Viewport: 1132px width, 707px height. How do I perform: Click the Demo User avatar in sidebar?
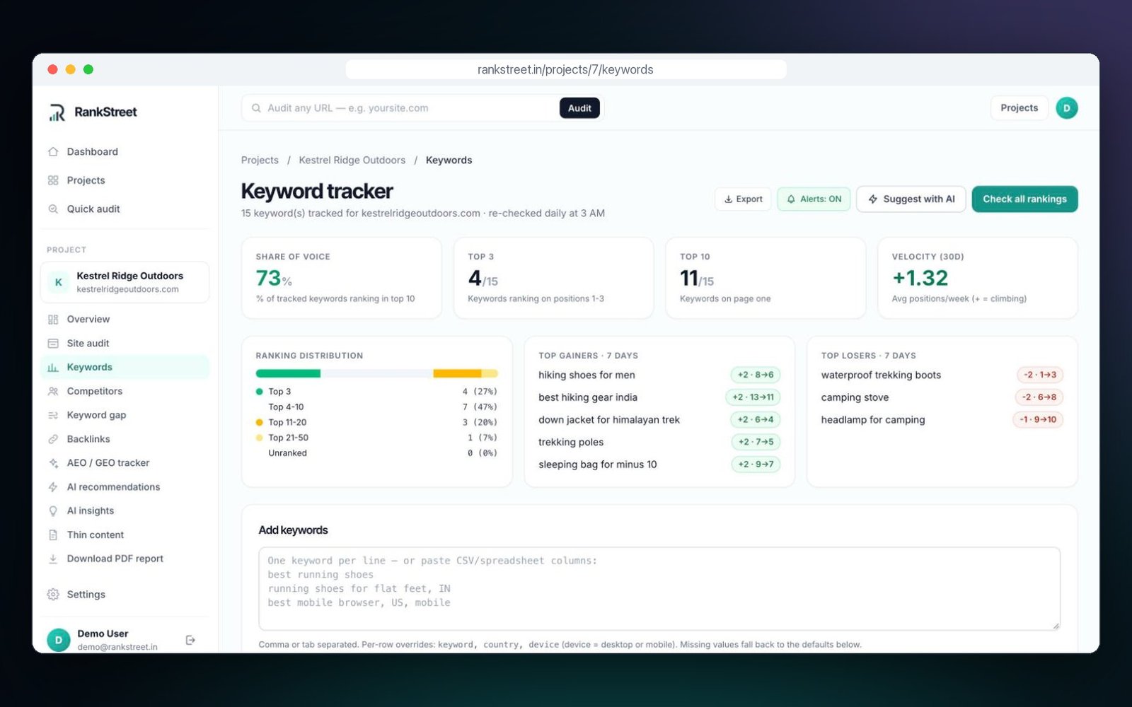59,640
